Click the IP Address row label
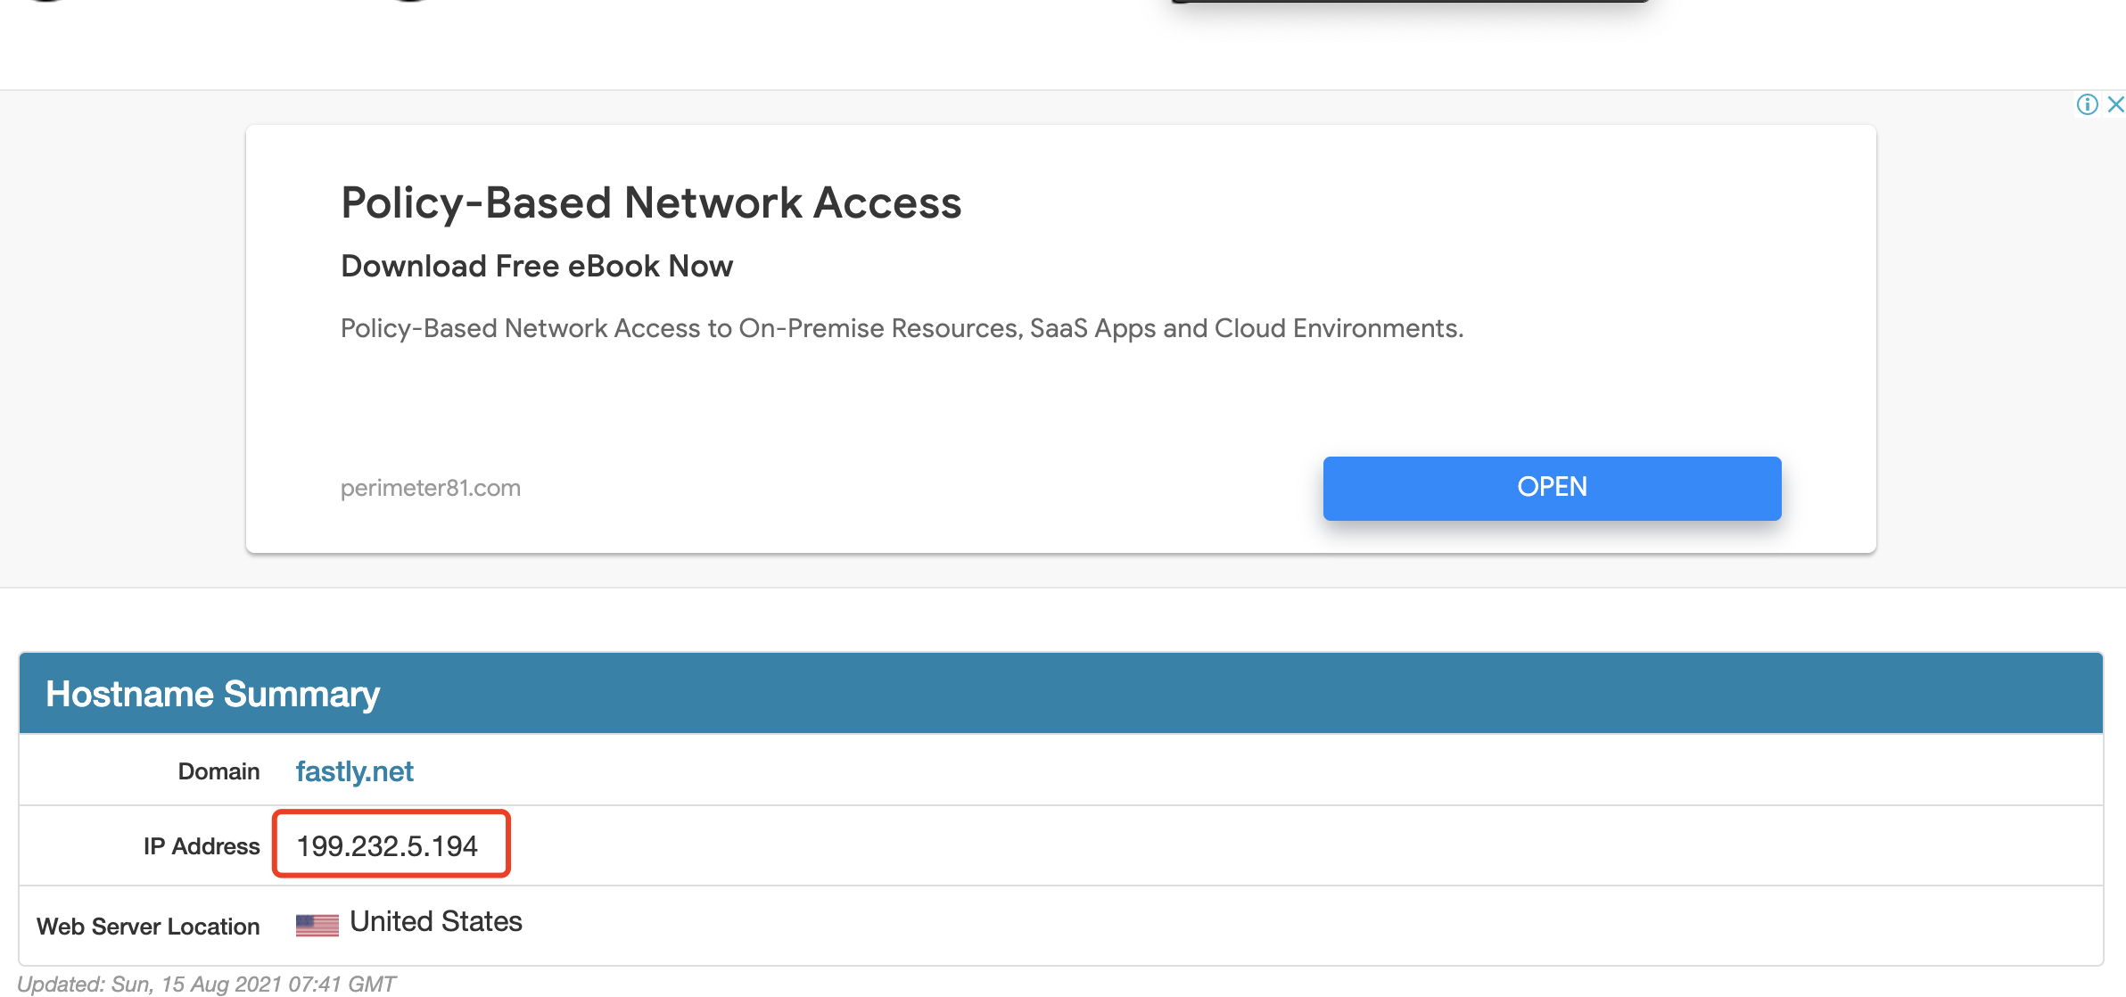This screenshot has width=2126, height=997. tap(202, 846)
